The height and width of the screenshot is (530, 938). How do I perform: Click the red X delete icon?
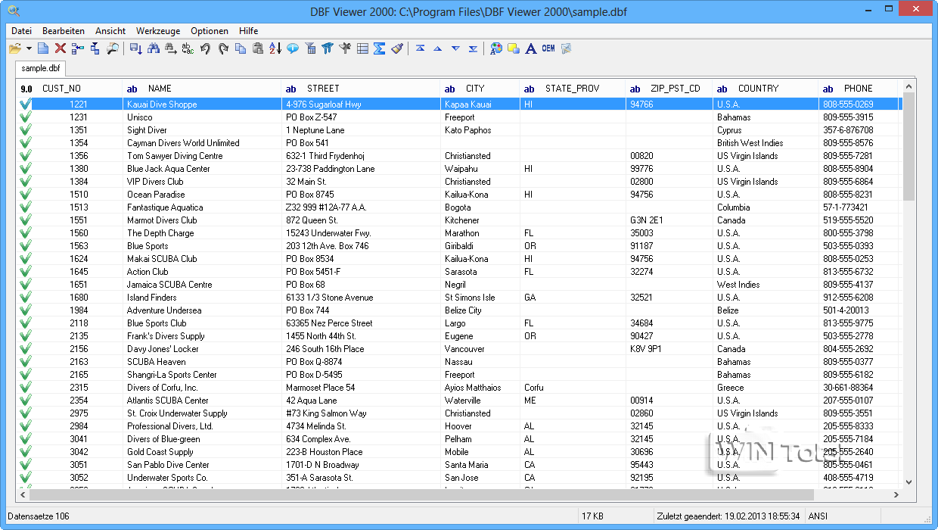pos(60,48)
